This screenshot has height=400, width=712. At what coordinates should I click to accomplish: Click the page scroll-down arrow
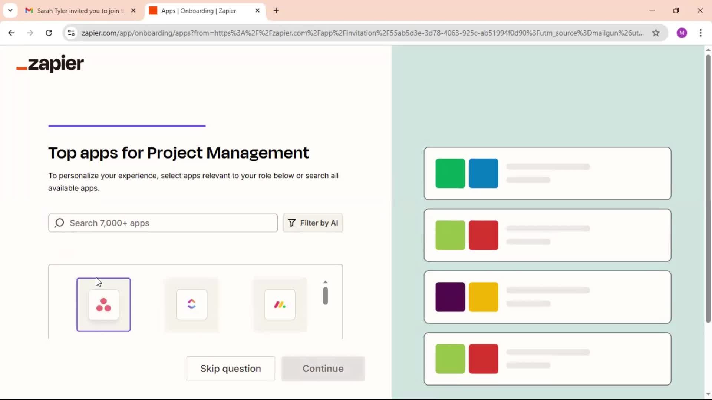[708, 394]
